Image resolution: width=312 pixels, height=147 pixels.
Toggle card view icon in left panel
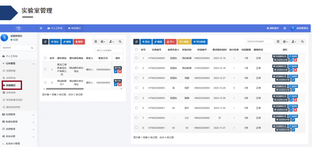pyautogui.click(x=96, y=42)
